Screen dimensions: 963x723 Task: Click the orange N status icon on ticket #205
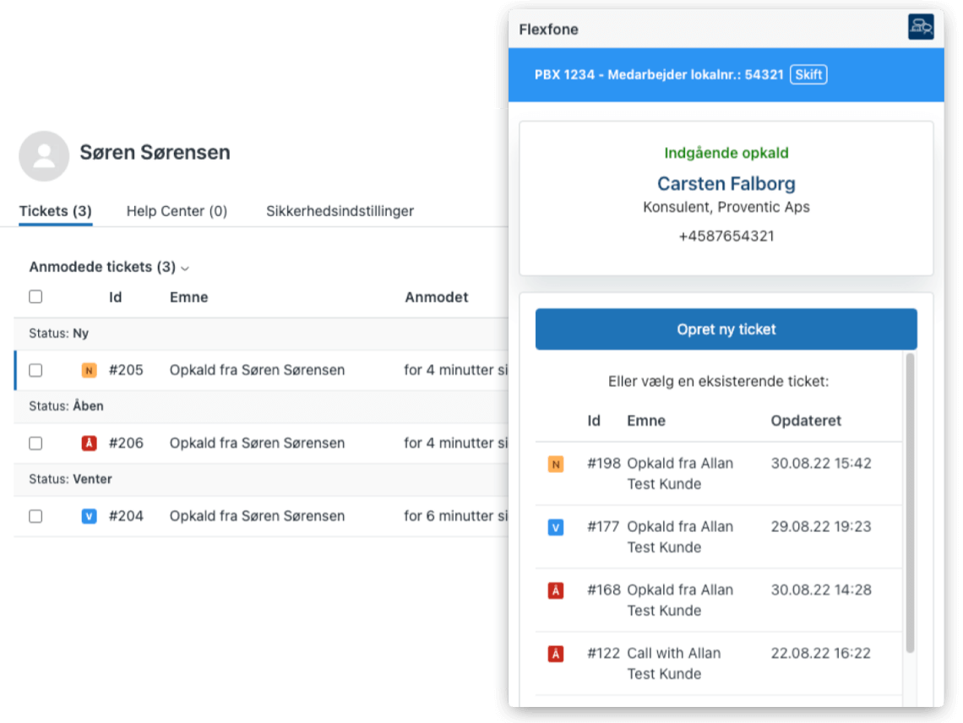[x=88, y=370]
